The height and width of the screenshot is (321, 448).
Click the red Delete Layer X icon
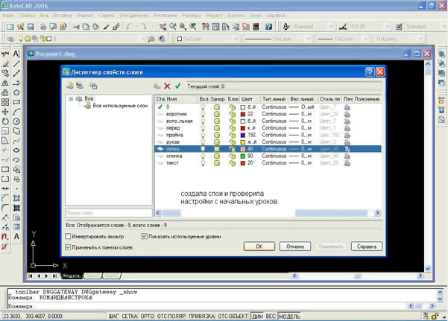(x=168, y=86)
